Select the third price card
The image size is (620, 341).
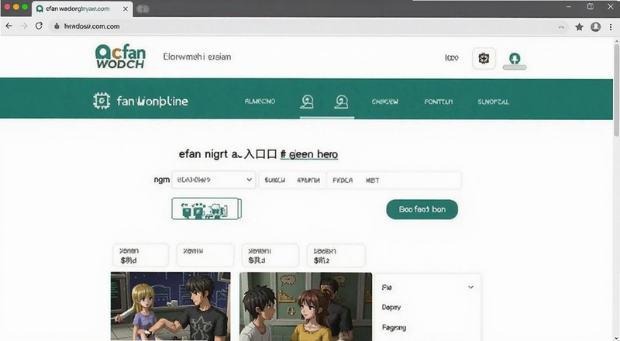pos(270,255)
